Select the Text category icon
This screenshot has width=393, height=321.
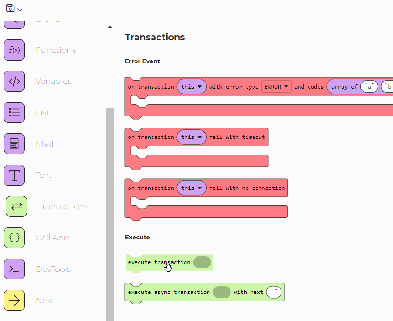(x=14, y=175)
